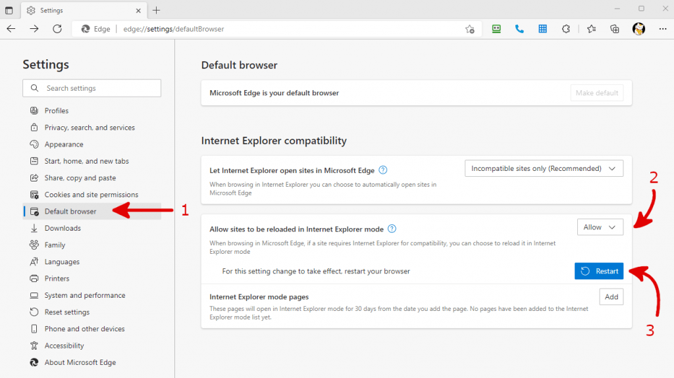Open the Extensions puzzle icon
The height and width of the screenshot is (378, 674).
(565, 29)
